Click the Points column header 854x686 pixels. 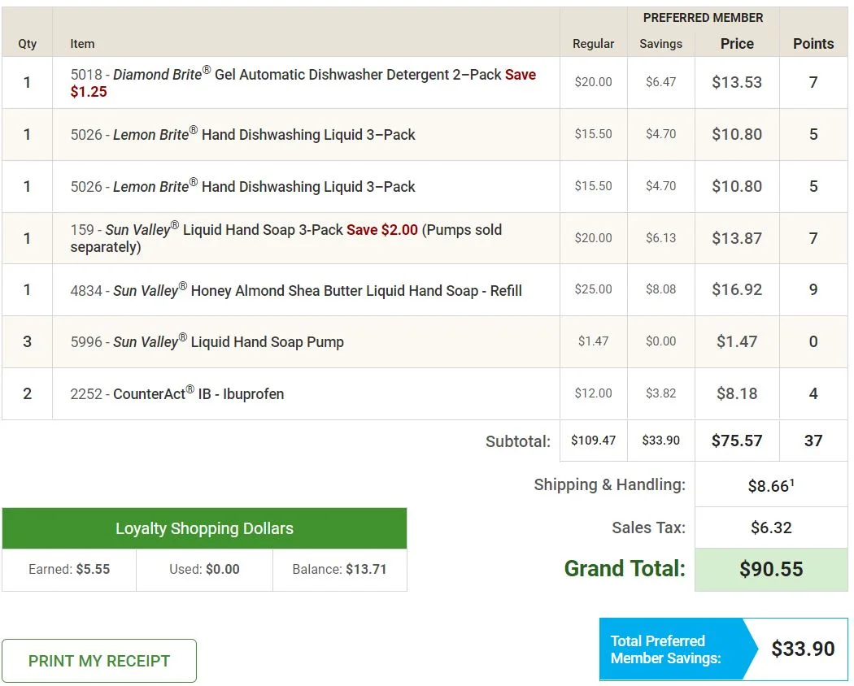click(813, 44)
